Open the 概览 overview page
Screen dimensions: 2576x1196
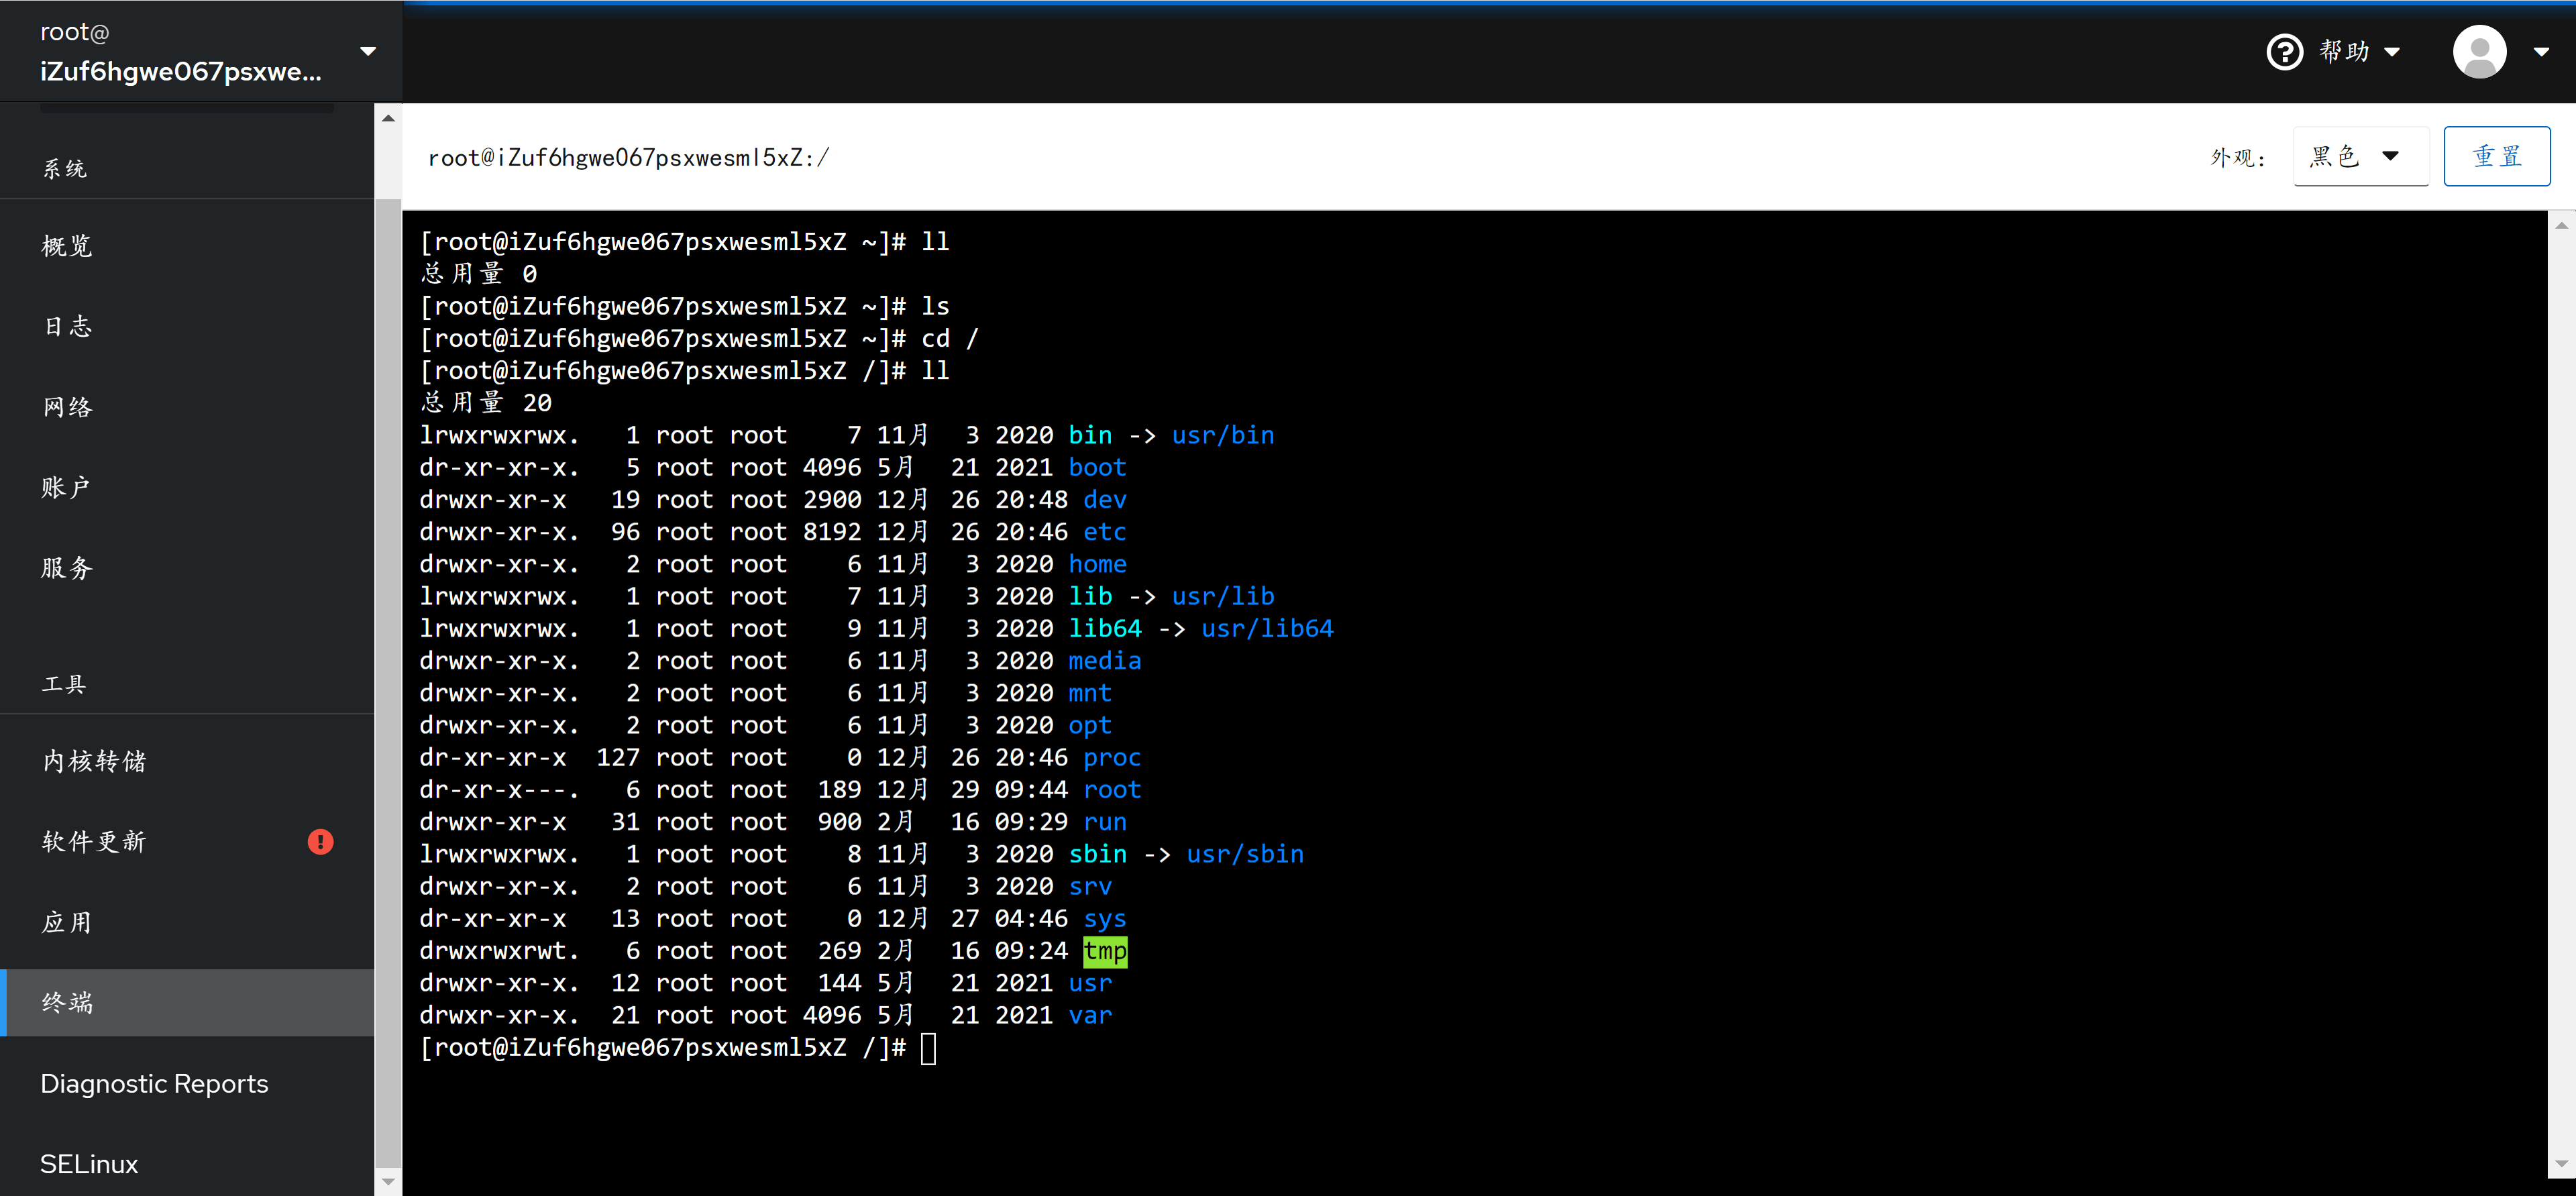(67, 246)
